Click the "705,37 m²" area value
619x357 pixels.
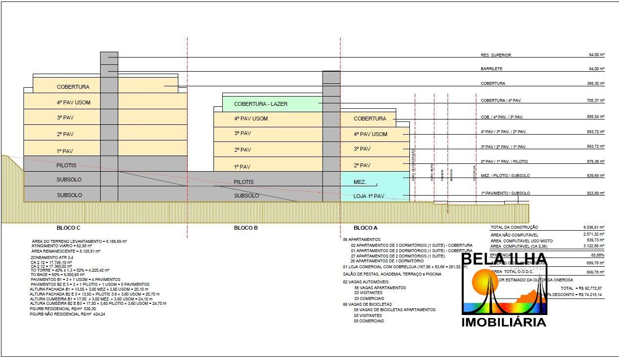[596, 100]
